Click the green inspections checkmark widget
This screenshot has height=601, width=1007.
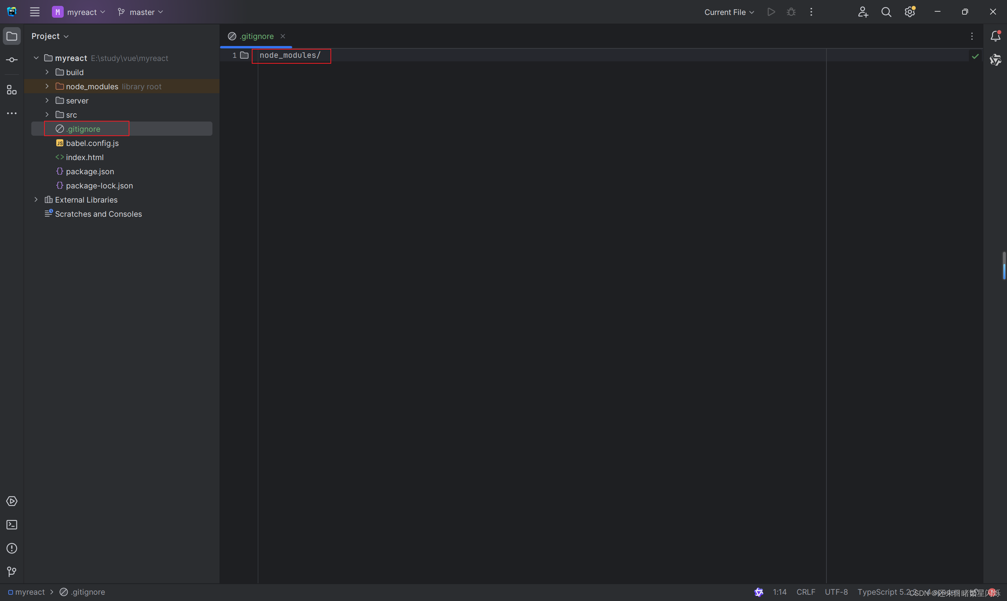[x=976, y=56]
